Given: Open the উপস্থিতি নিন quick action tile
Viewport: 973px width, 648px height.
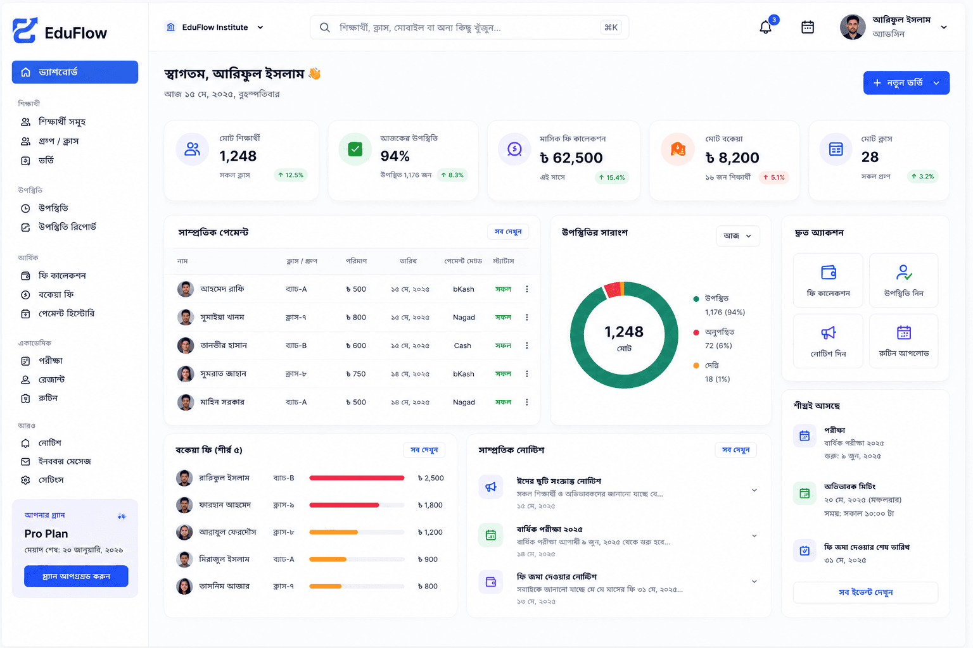Looking at the screenshot, I should tap(904, 280).
